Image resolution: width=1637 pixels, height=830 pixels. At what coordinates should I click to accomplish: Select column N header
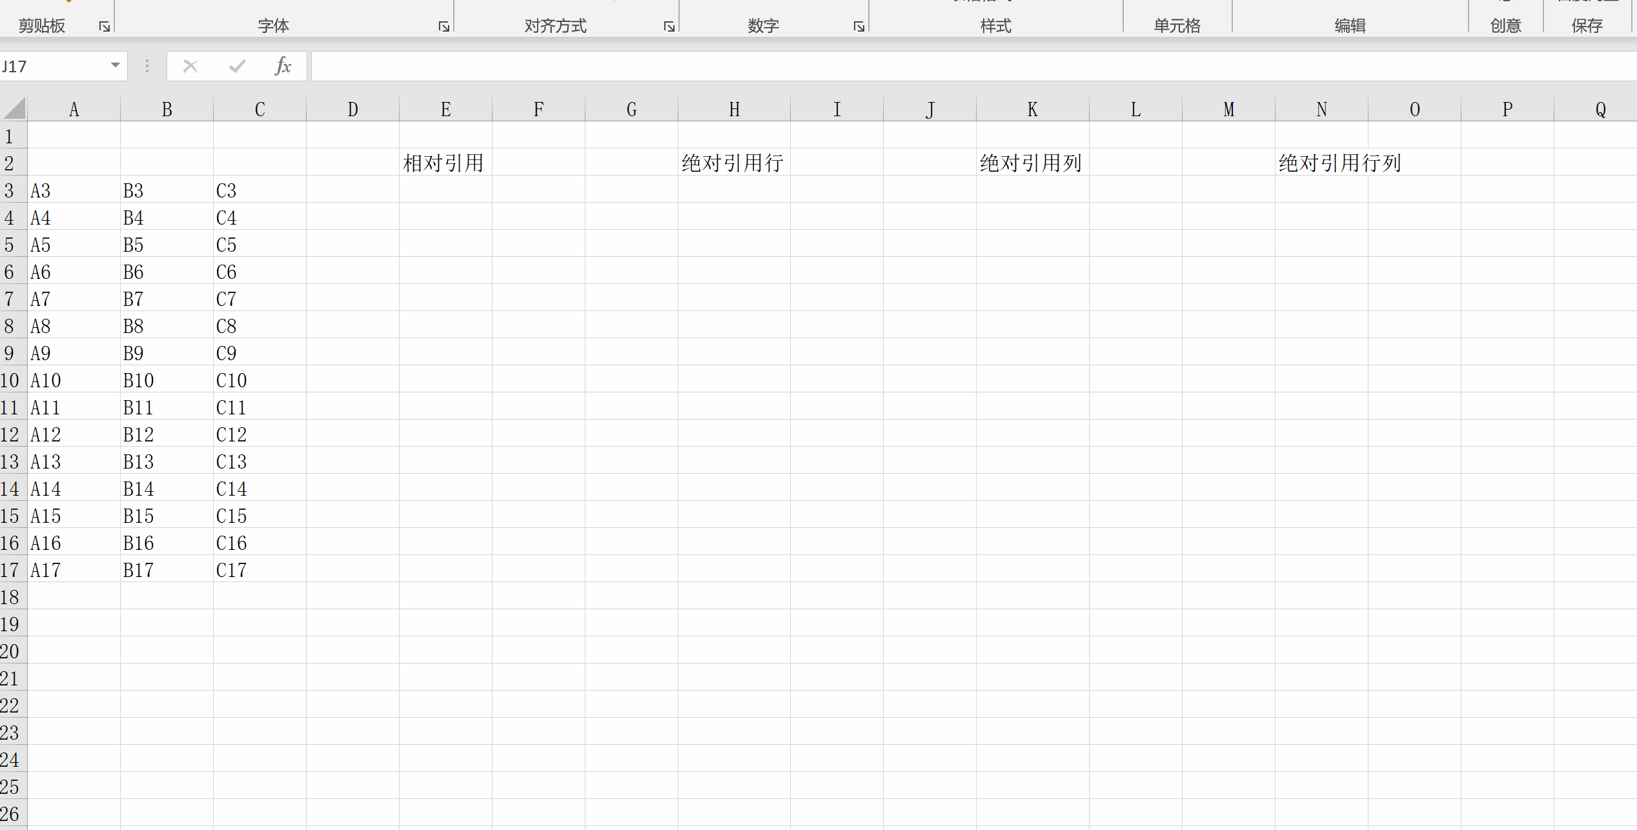coord(1321,109)
